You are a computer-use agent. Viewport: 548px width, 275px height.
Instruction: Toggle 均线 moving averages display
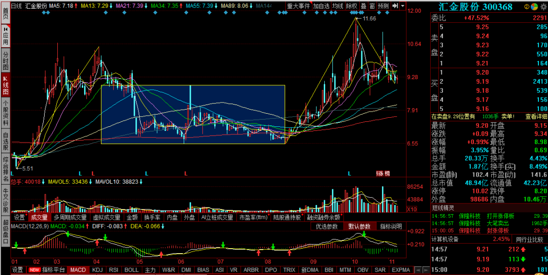pyautogui.click(x=338, y=6)
